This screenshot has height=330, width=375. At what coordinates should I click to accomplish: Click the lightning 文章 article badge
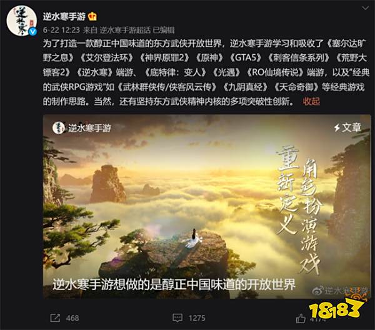click(347, 127)
